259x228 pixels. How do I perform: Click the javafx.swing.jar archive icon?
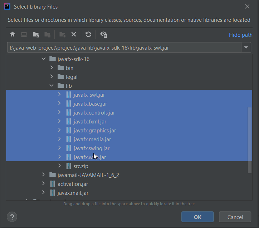(x=69, y=148)
